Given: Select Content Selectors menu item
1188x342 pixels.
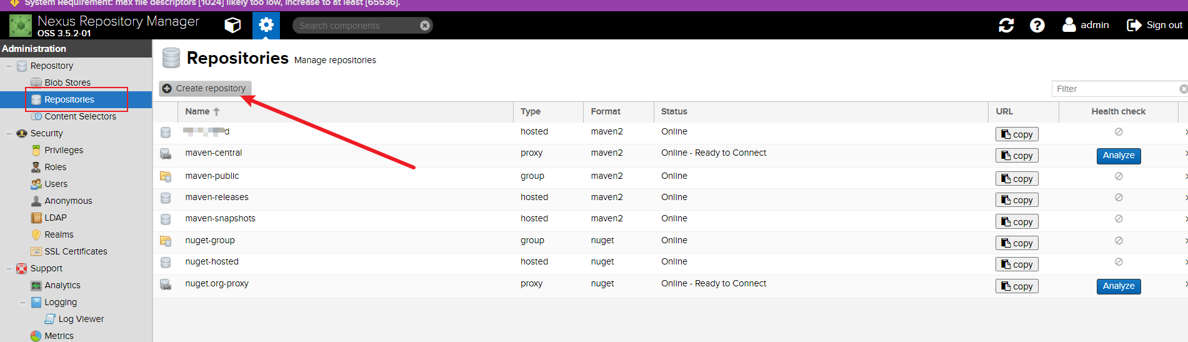Looking at the screenshot, I should [x=80, y=116].
